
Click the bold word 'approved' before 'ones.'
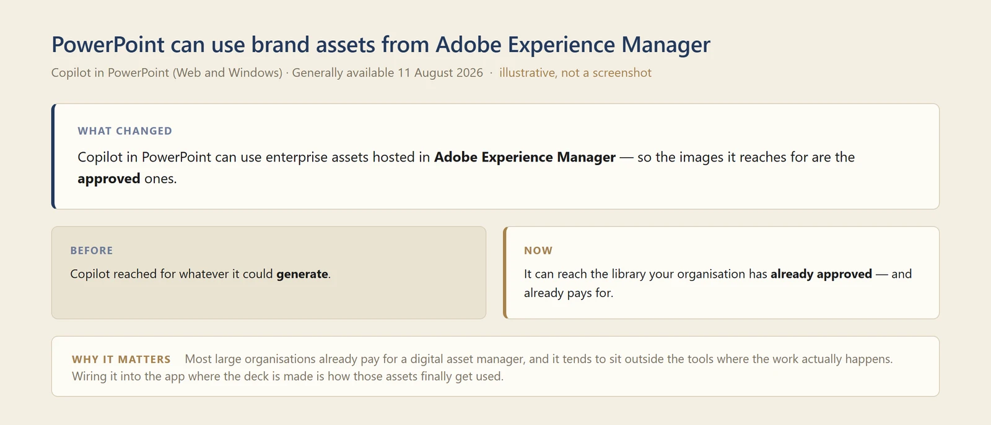click(x=109, y=179)
